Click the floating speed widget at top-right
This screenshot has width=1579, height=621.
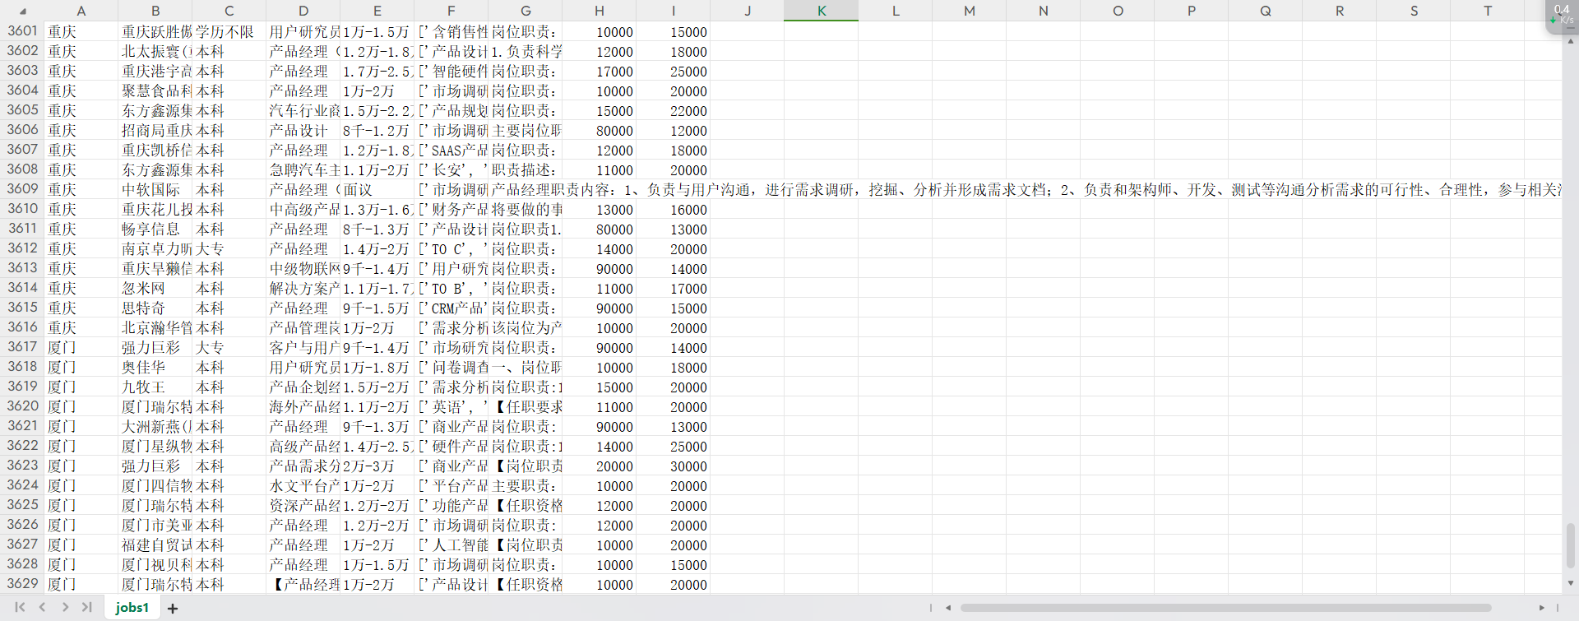coord(1561,16)
